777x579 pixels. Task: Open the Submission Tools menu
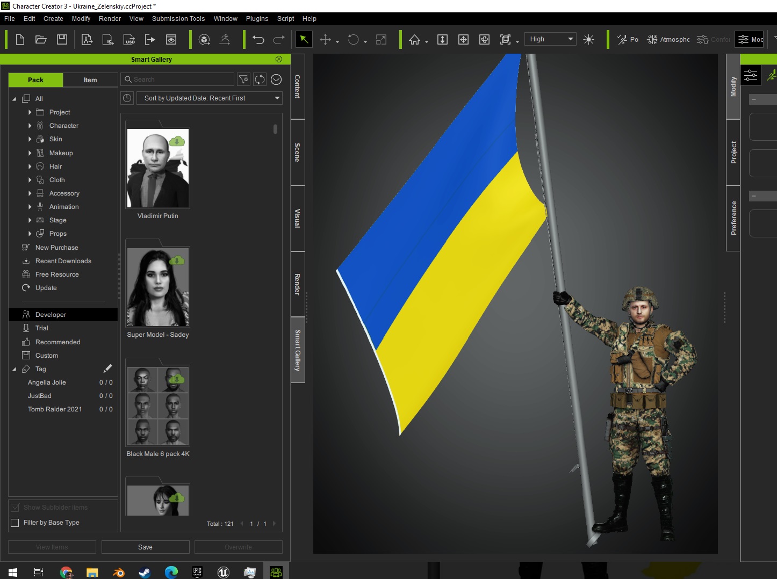(x=178, y=18)
